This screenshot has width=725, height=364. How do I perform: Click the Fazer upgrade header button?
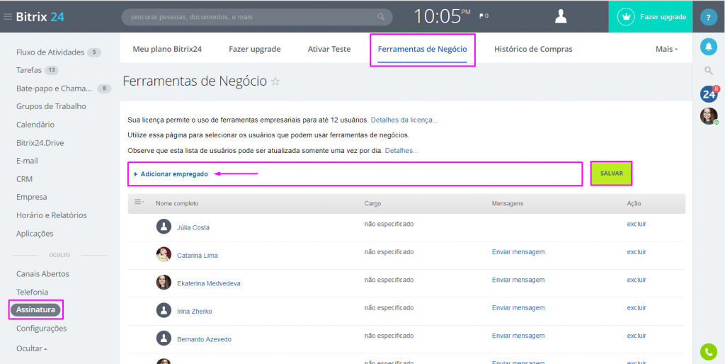[651, 17]
